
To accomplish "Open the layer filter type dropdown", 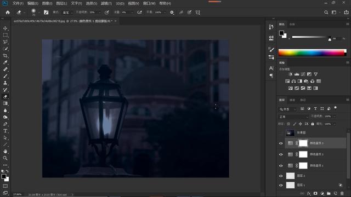I will pos(287,109).
